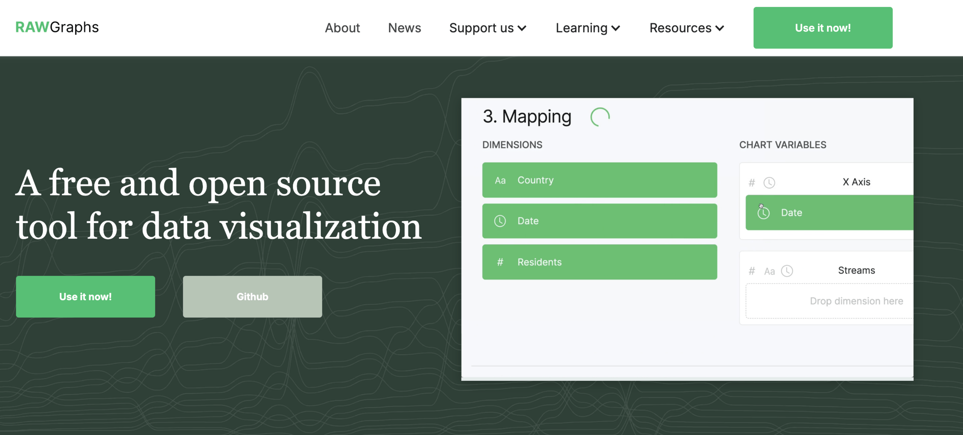This screenshot has width=963, height=435.
Task: Click the Aa text icon on Country dimension
Action: point(500,180)
